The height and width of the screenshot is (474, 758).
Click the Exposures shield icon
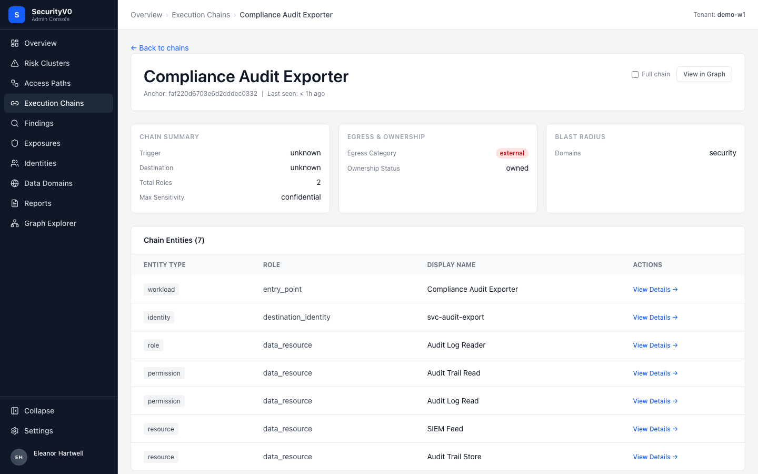15,143
